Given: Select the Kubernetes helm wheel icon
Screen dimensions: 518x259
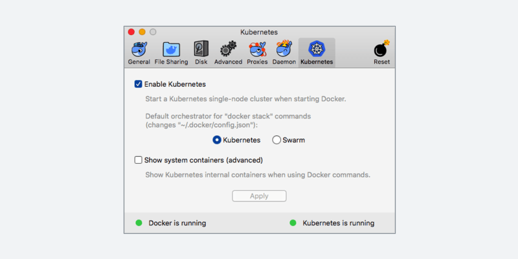Looking at the screenshot, I should coord(317,50).
